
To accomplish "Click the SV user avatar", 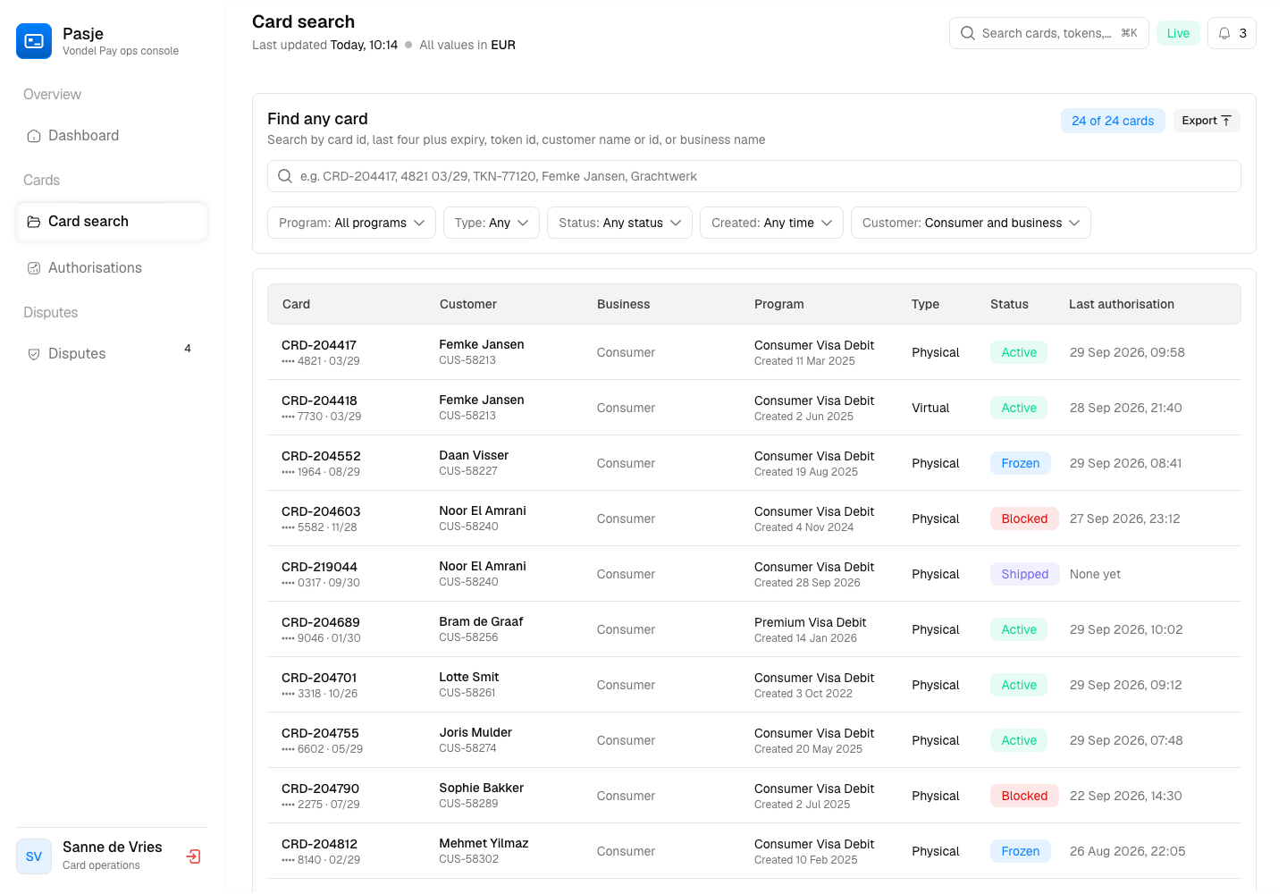I will (x=34, y=856).
